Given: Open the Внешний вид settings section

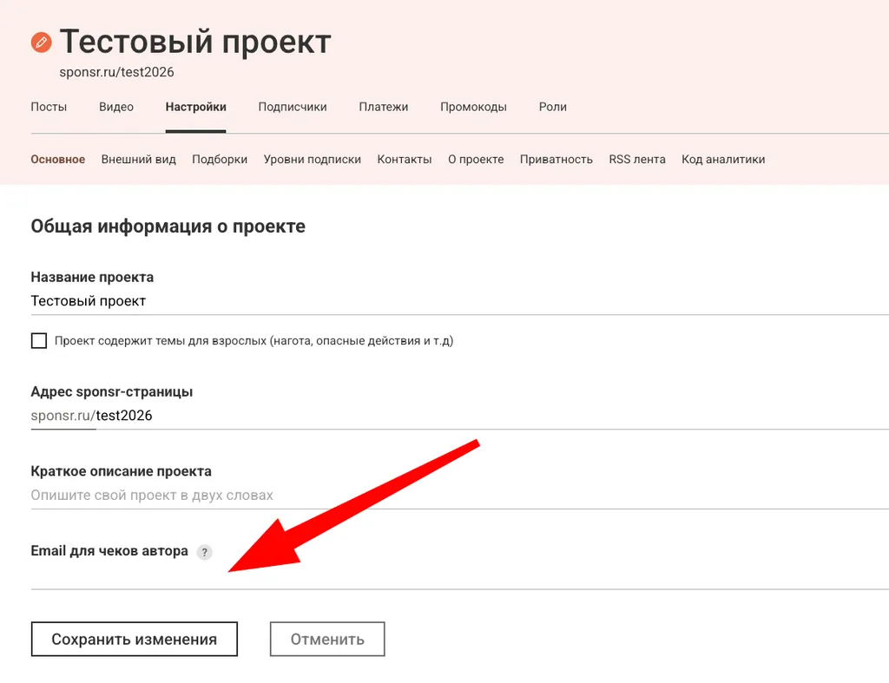Looking at the screenshot, I should (x=138, y=160).
